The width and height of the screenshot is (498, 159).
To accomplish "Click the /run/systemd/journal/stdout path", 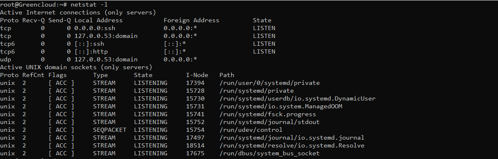I will coord(269,122).
